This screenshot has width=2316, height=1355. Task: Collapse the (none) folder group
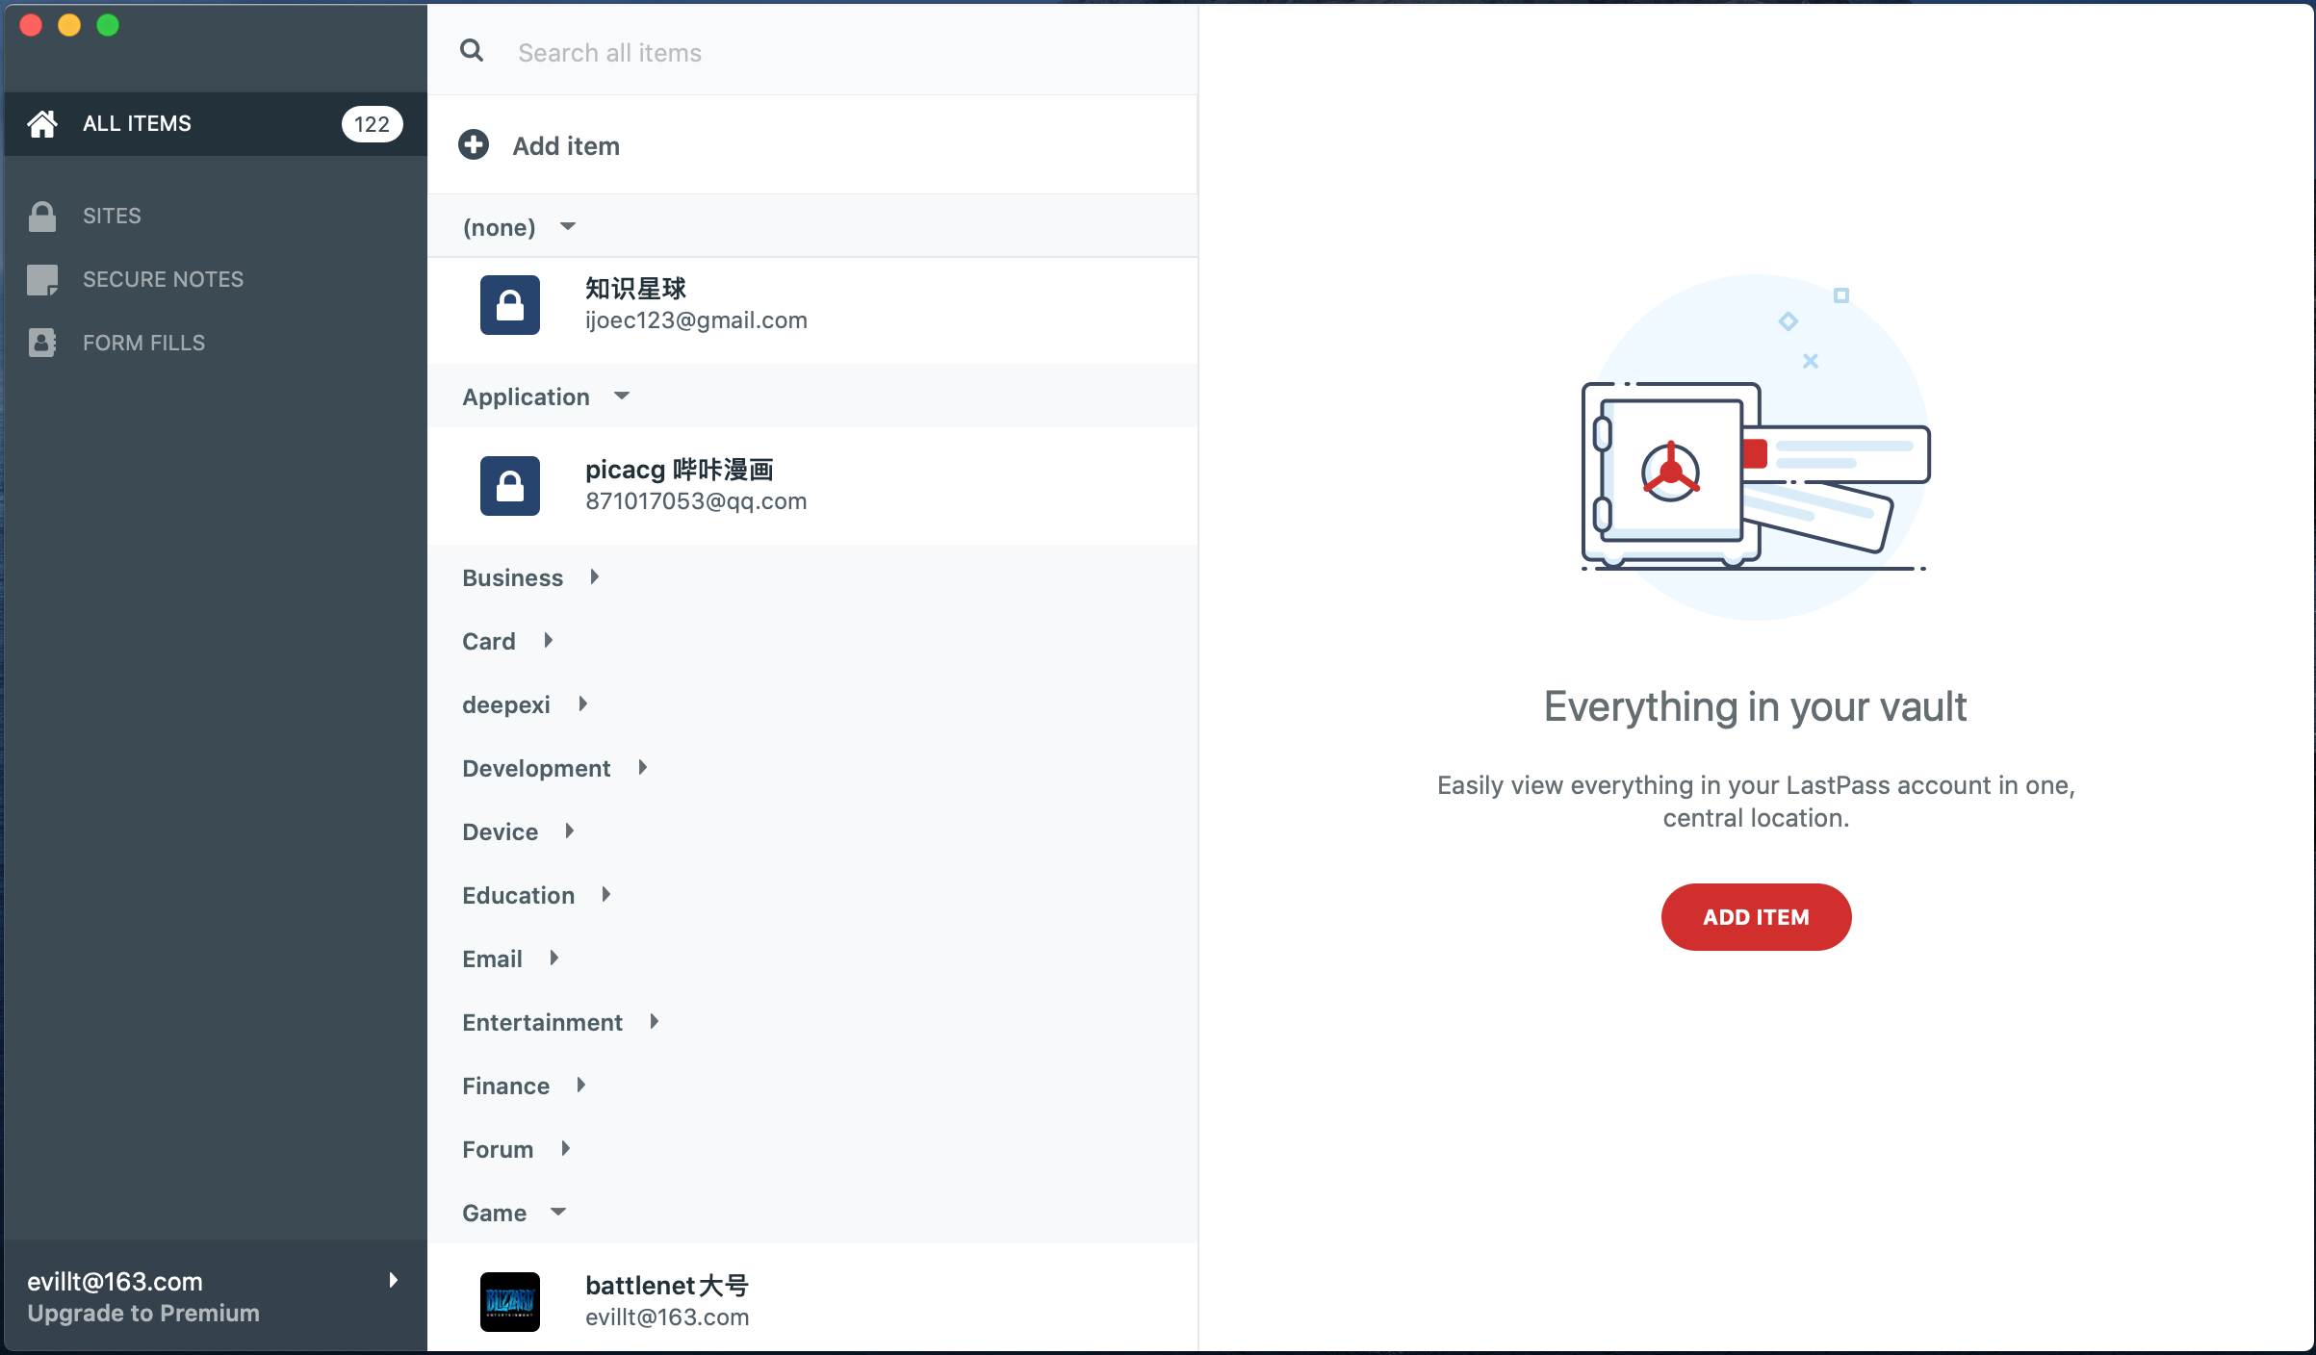567,226
